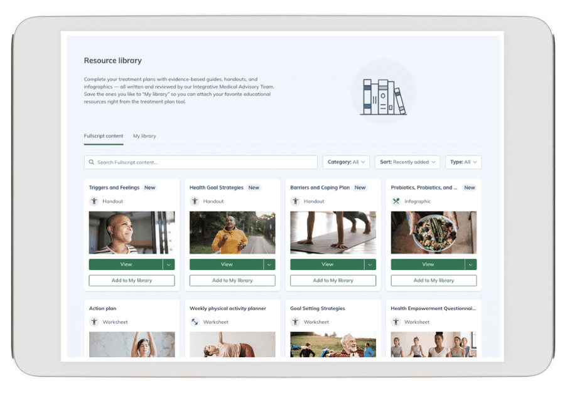Select the Fullscript content tab

pos(104,136)
